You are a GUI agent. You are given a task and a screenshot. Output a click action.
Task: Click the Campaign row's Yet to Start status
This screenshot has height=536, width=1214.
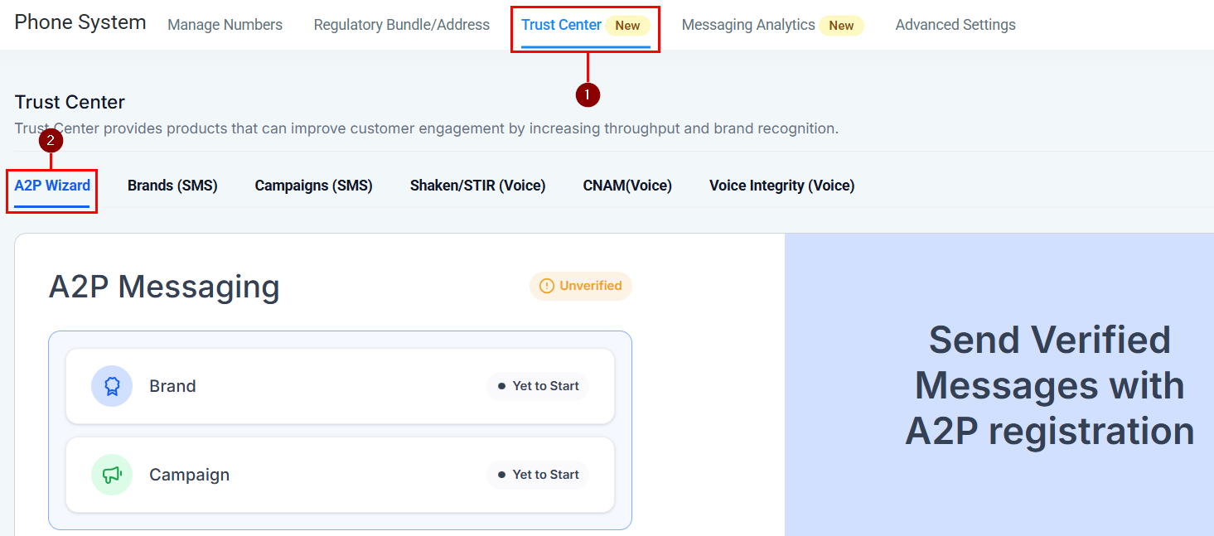[538, 475]
